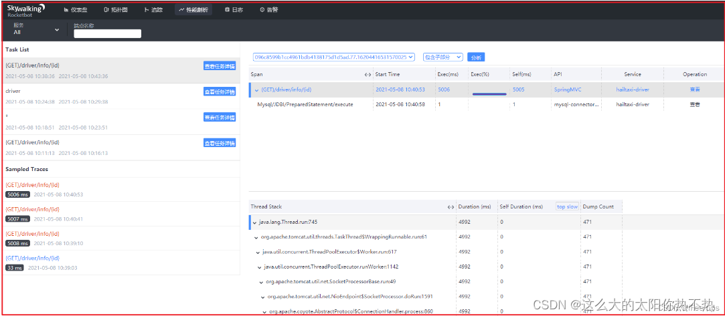The width and height of the screenshot is (725, 318).
Task: Click 查看 for mysql-connector span
Action: [x=694, y=105]
